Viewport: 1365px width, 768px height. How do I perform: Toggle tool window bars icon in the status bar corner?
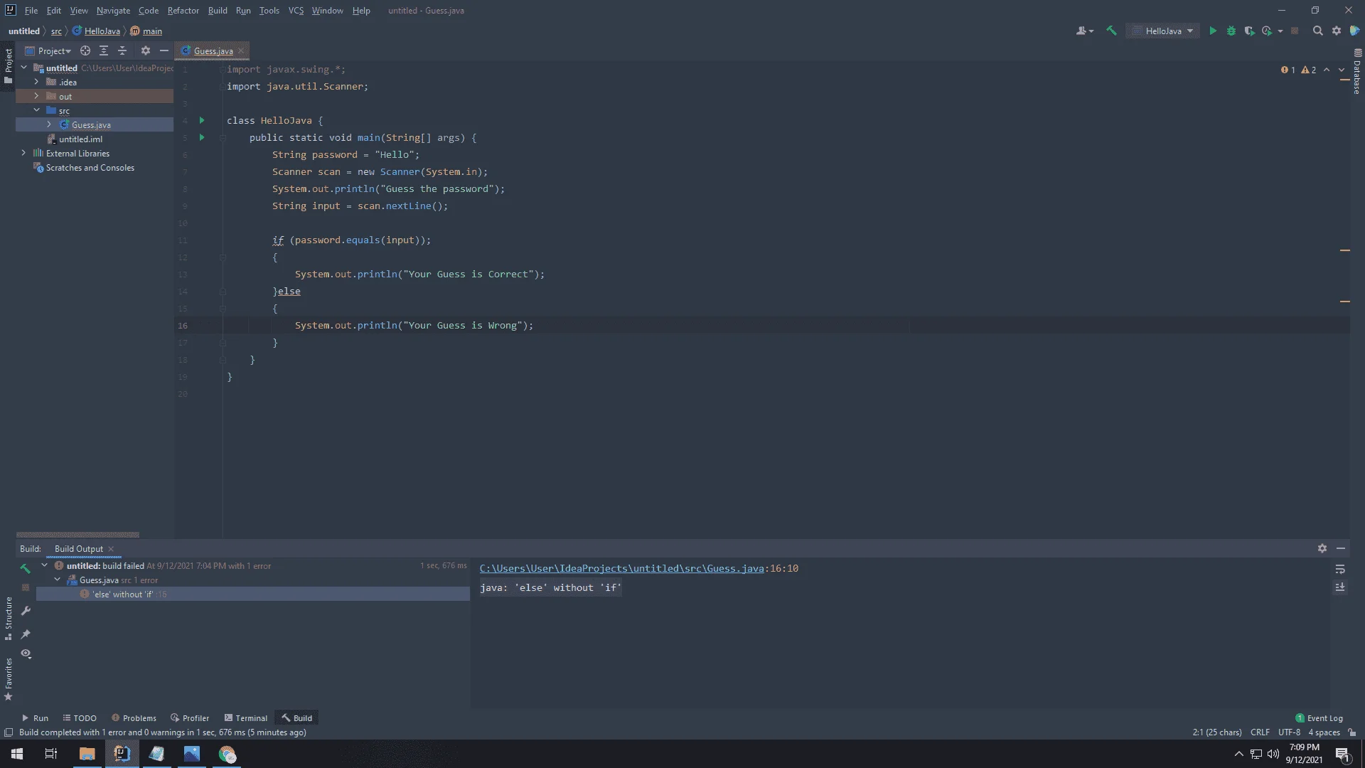point(9,732)
